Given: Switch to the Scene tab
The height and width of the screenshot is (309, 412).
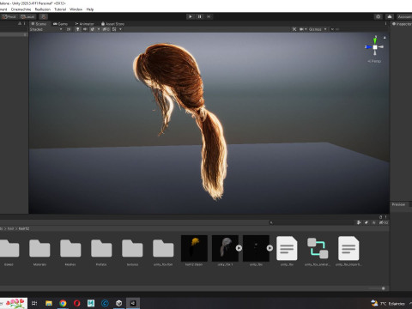Looking at the screenshot, I should [x=39, y=24].
